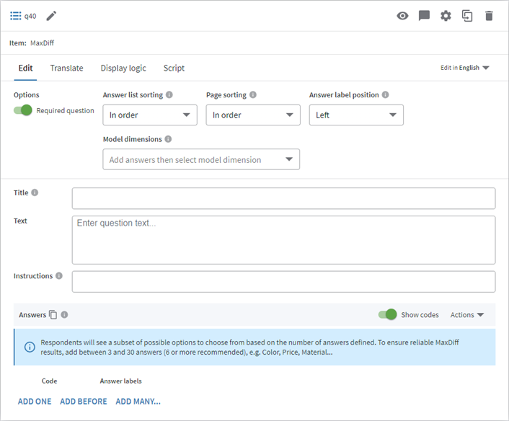Toggle the Required question switch
Screen dimensions: 509x421
coord(23,110)
